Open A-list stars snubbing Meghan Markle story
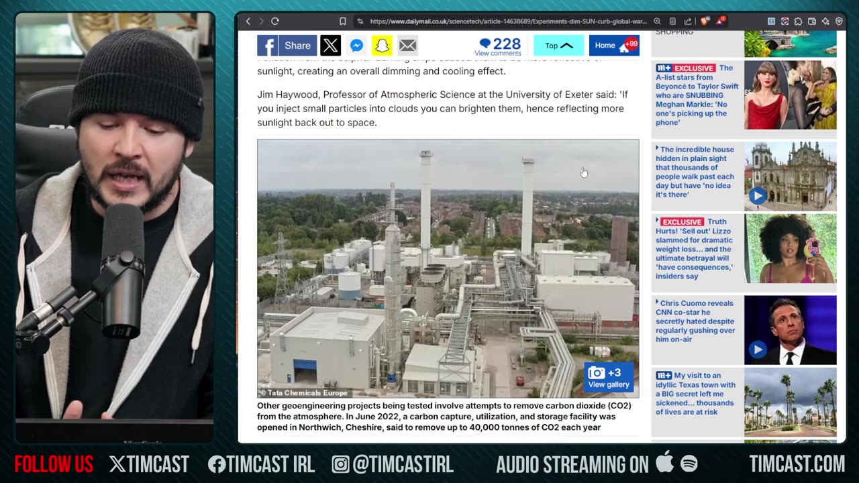 coord(697,95)
